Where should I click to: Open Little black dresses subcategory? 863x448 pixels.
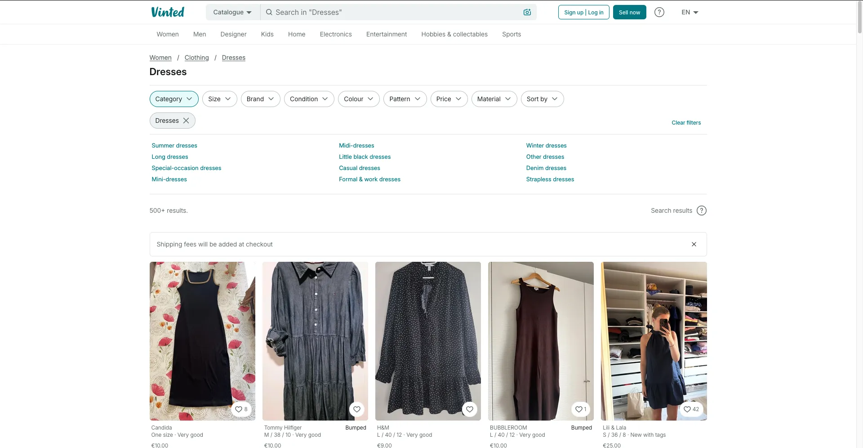coord(365,157)
